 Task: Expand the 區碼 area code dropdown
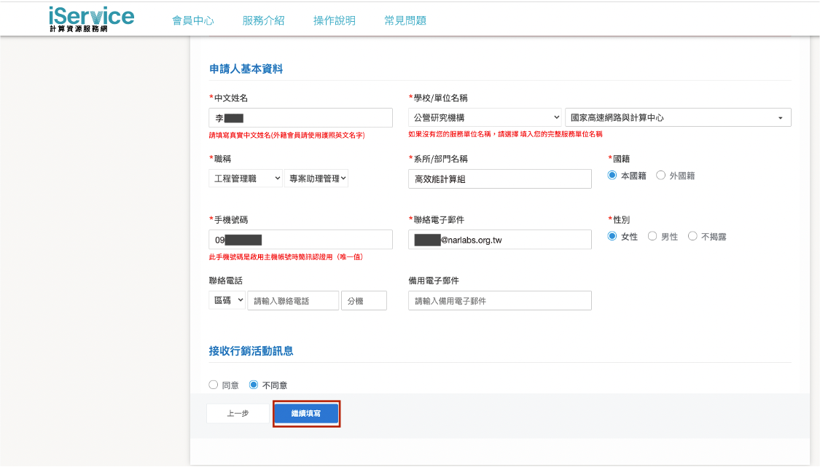click(x=227, y=301)
